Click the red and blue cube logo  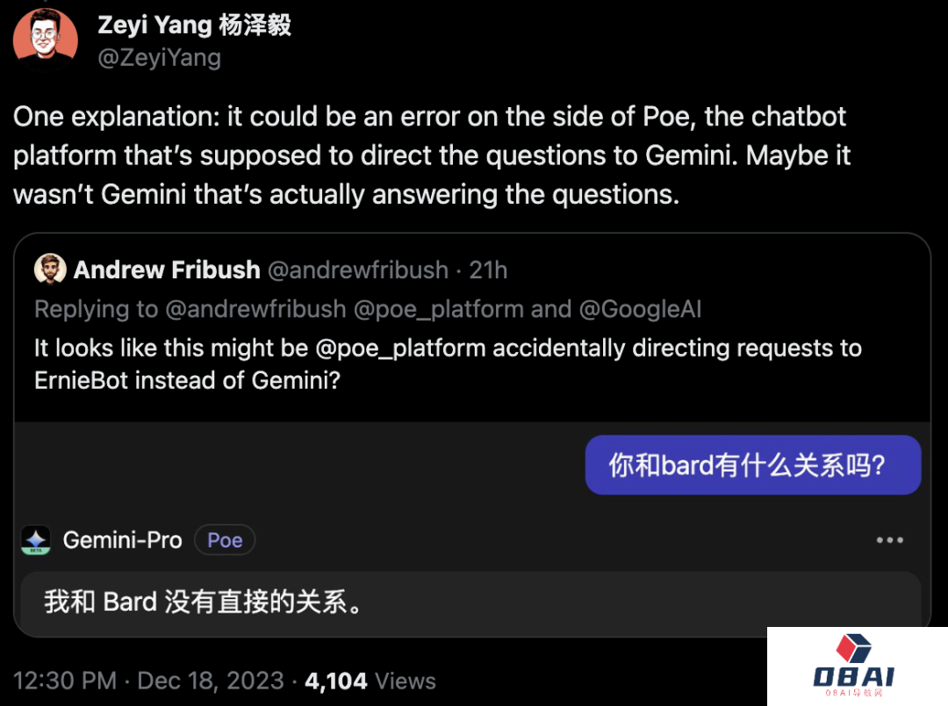(x=852, y=649)
